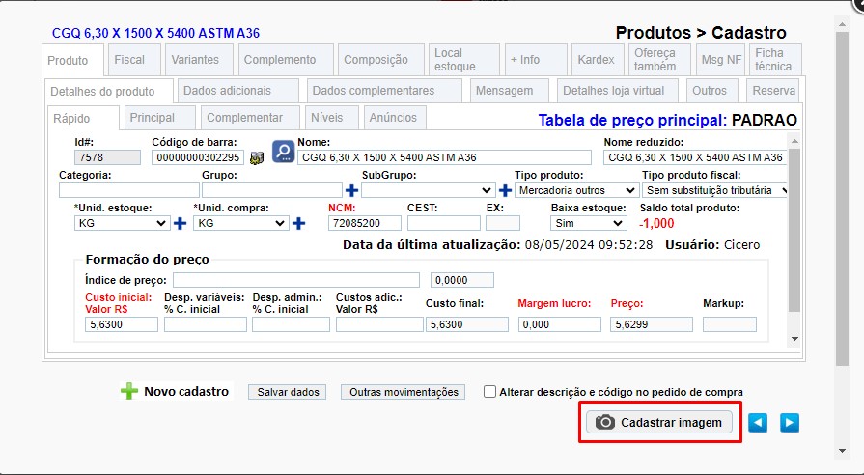Click the Índice de preço text field
This screenshot has height=475, width=864.
(296, 280)
